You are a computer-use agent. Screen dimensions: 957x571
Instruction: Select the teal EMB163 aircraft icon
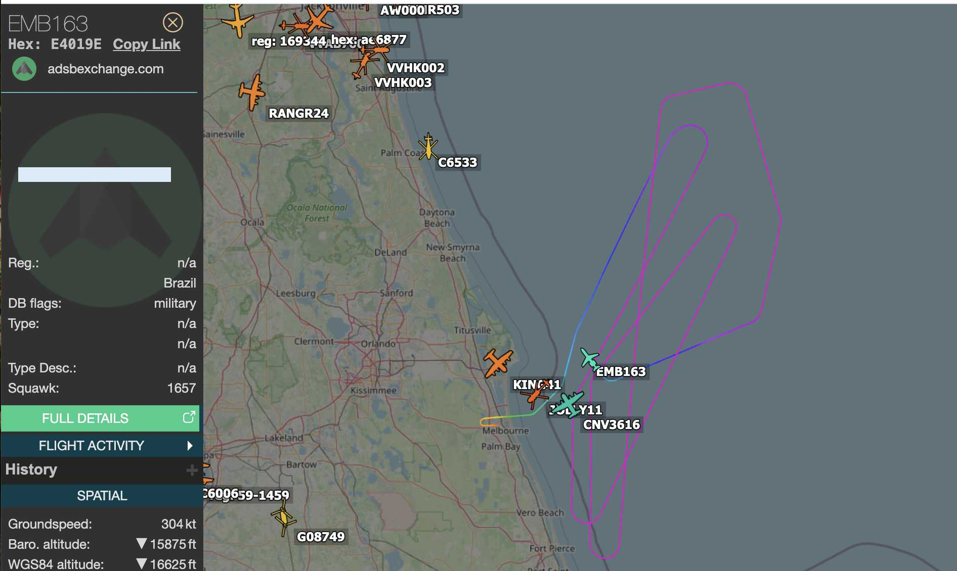pyautogui.click(x=590, y=358)
